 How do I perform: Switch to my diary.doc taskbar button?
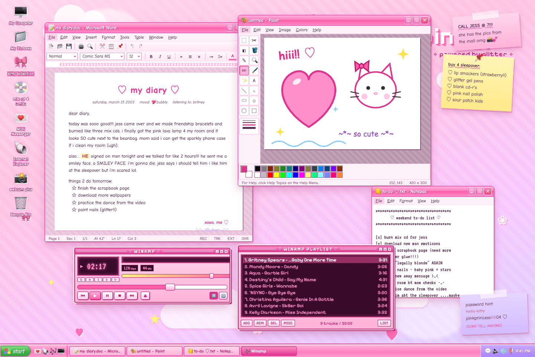97,351
